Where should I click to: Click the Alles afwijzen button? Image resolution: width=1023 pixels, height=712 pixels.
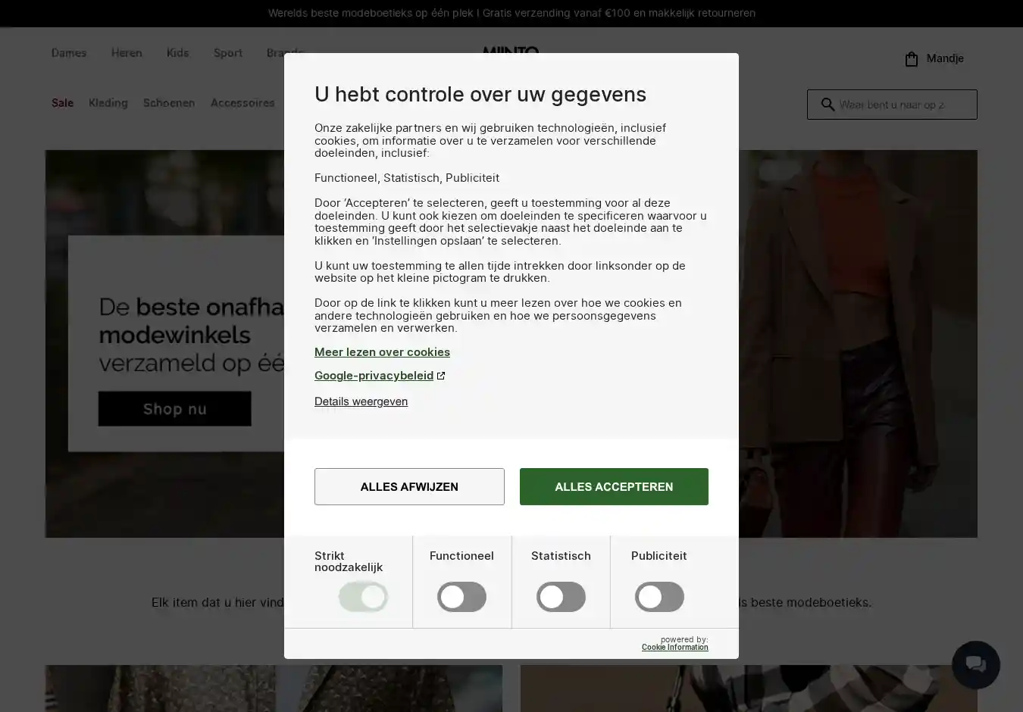click(x=409, y=486)
